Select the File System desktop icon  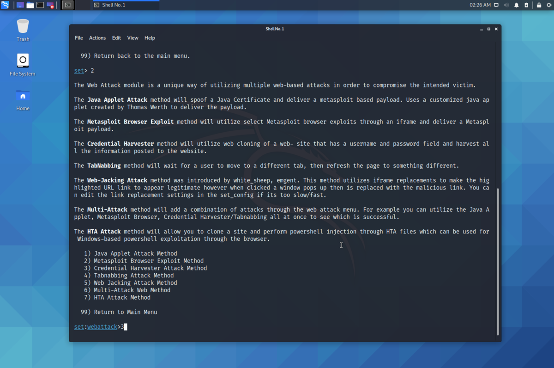(23, 65)
